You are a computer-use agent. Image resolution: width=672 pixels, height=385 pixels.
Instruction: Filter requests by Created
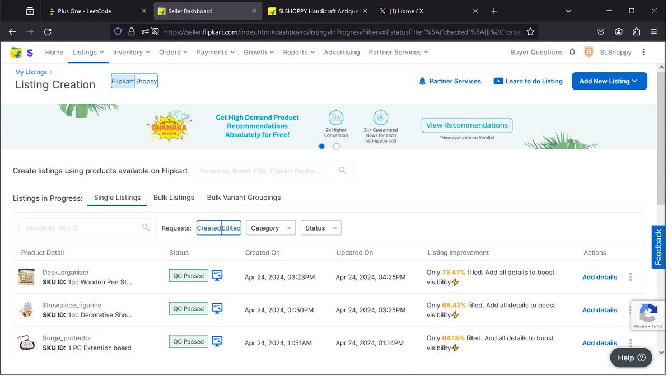point(209,228)
